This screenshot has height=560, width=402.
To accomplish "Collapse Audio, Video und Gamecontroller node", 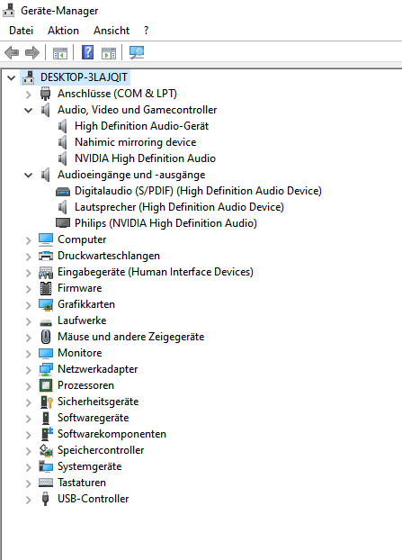I will (28, 111).
